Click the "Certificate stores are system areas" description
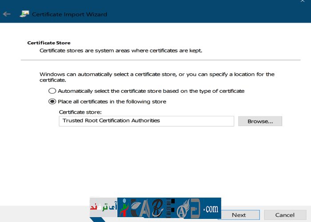 121,51
